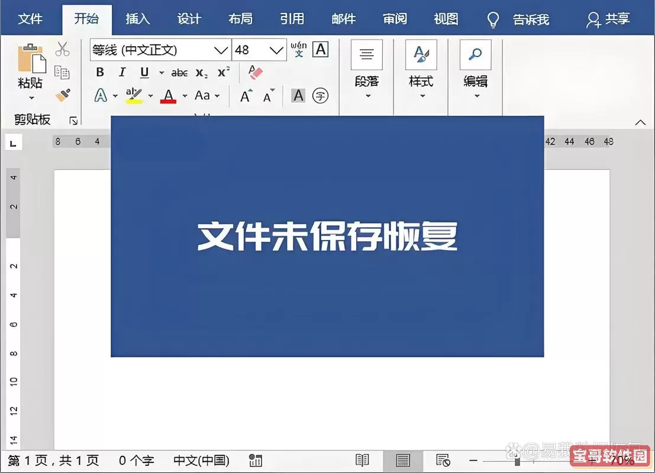Toggle character shading A icon
The width and height of the screenshot is (655, 473).
[298, 96]
